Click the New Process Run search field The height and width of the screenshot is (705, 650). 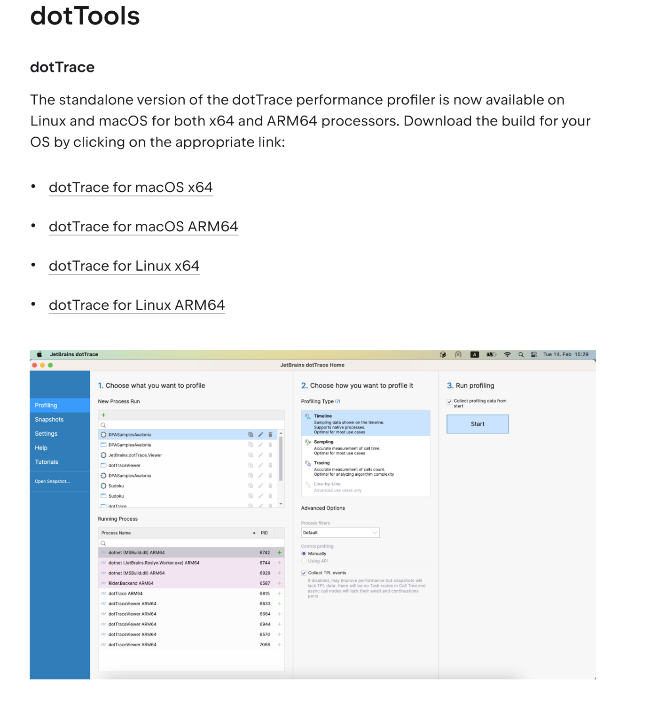191,425
